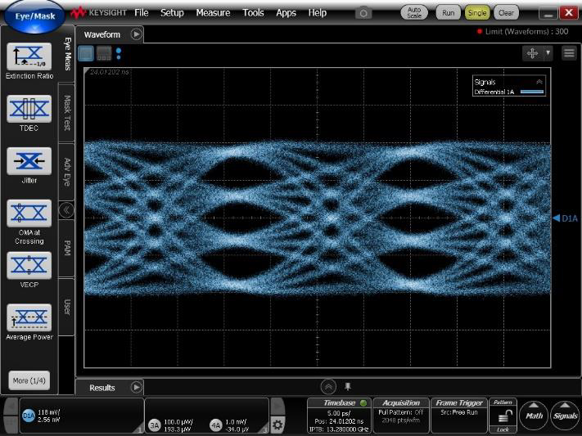Toggle the Pattern Lock padlock
Screen dimensions: 582x436
point(503,417)
